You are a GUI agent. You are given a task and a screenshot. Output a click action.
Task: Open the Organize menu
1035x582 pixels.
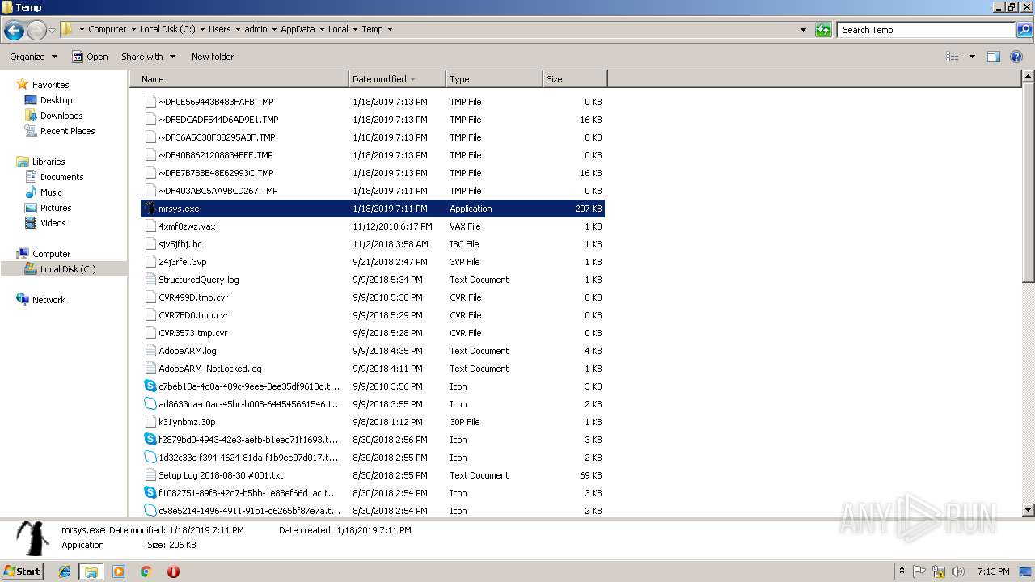tap(33, 57)
